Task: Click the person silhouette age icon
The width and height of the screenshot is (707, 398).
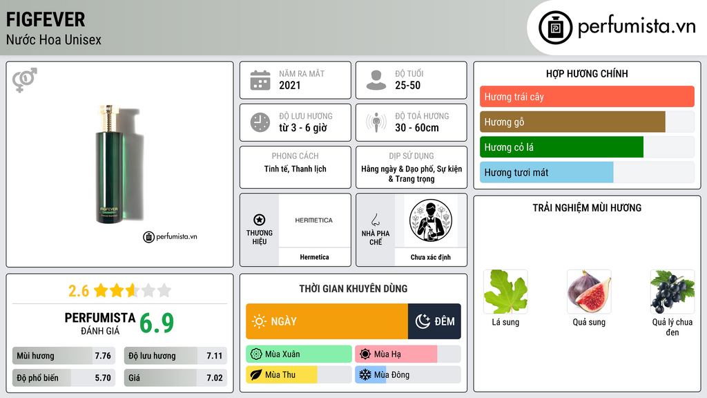Action: [376, 80]
